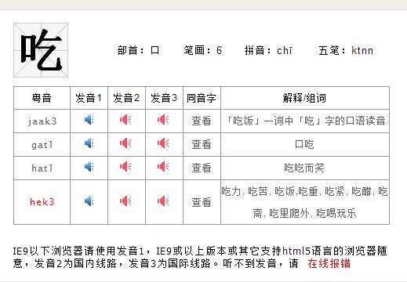Click the stroke count 6

point(219,50)
